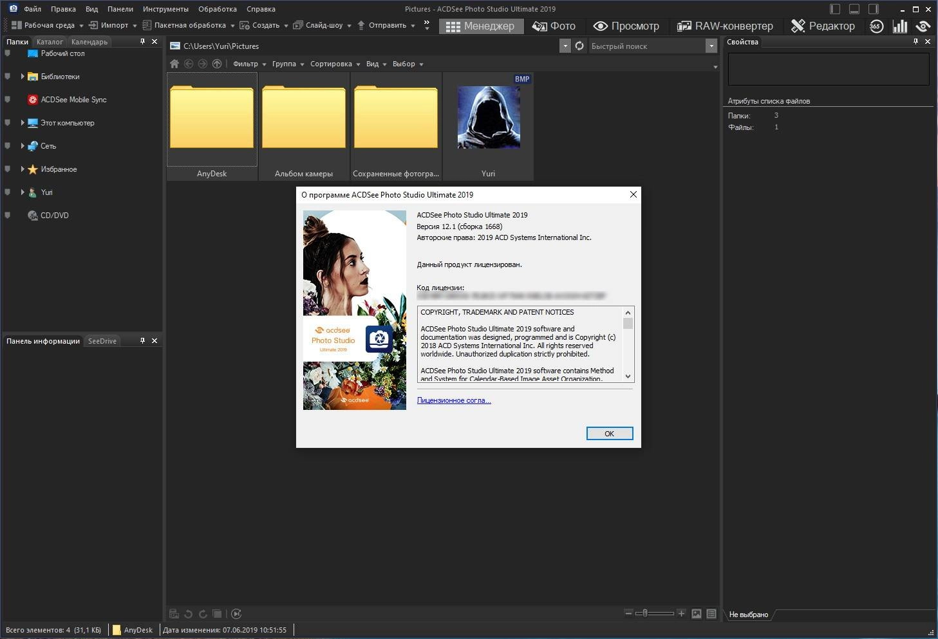Viewport: 938px width, 639px height.
Task: Open Быстрый поиск options dropdown
Action: click(711, 46)
